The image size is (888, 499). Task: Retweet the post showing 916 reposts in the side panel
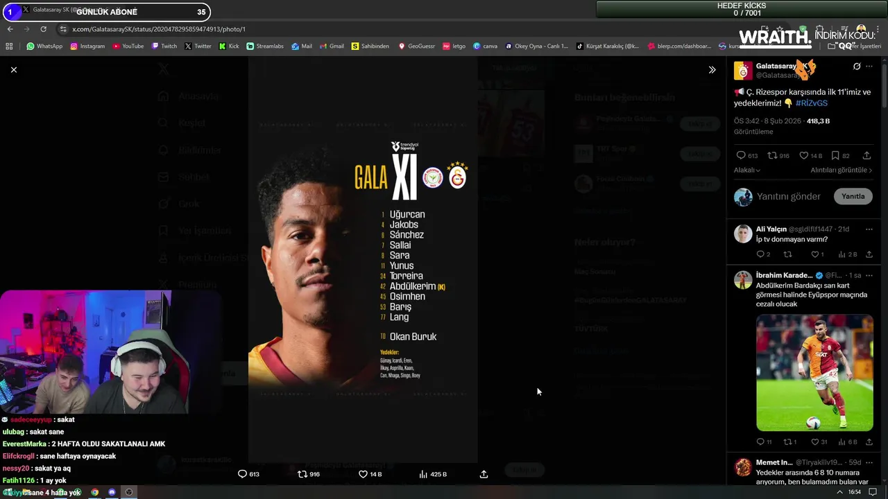(779, 156)
